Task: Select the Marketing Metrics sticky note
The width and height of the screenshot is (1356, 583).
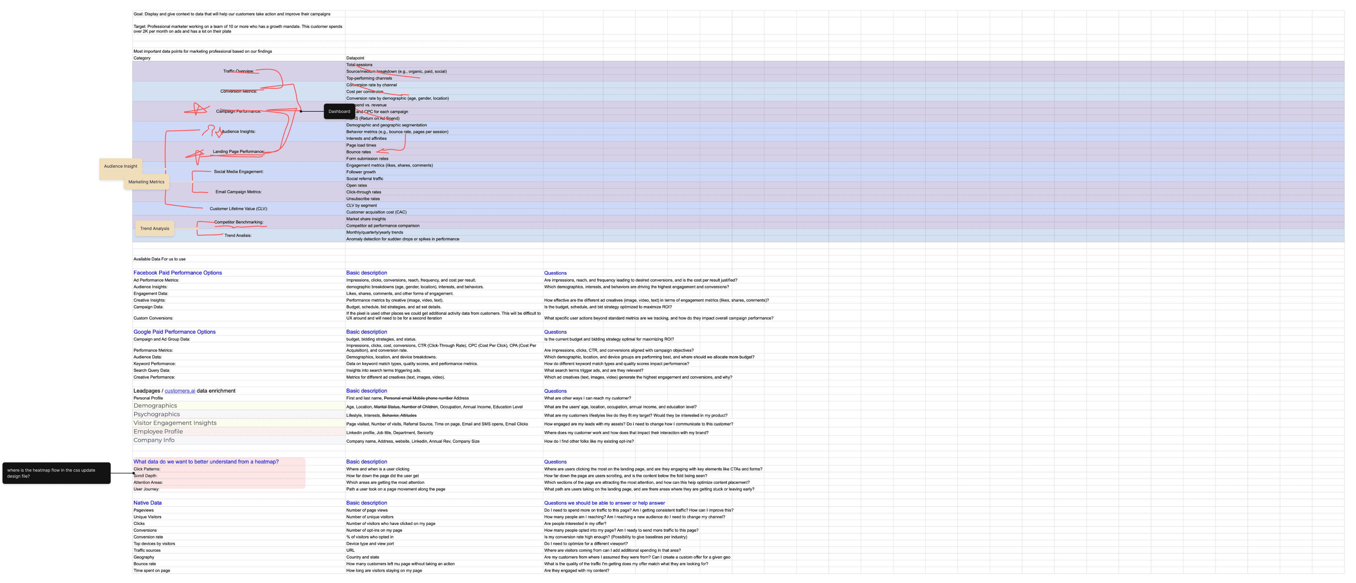Action: (146, 182)
